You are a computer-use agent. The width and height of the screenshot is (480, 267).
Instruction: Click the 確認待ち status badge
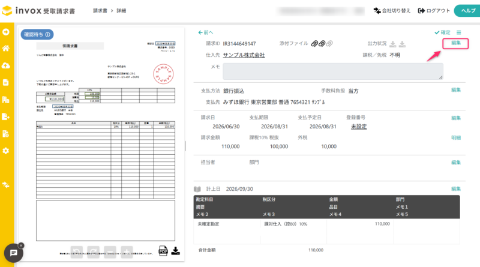point(37,34)
